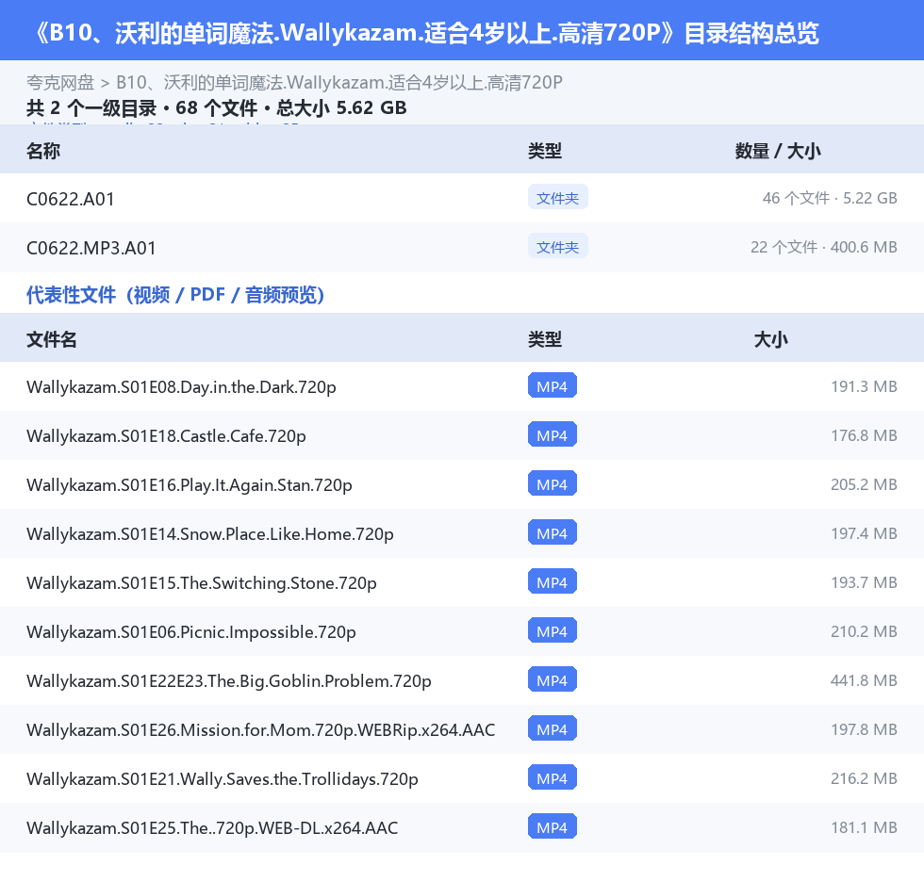
Task: Select file Wallykazam.S01E25.The..720p.WEB-DL
Action: click(x=212, y=827)
